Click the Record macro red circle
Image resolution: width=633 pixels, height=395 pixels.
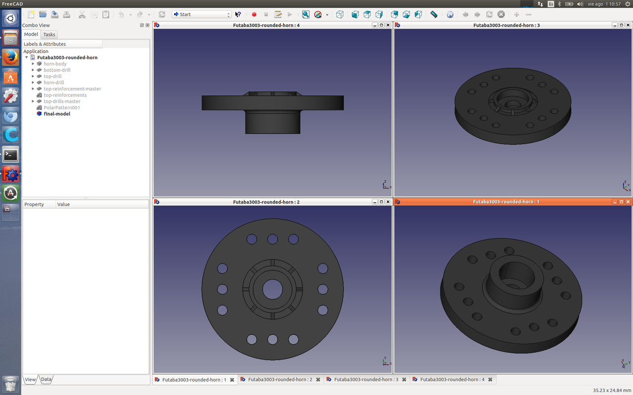pyautogui.click(x=254, y=15)
